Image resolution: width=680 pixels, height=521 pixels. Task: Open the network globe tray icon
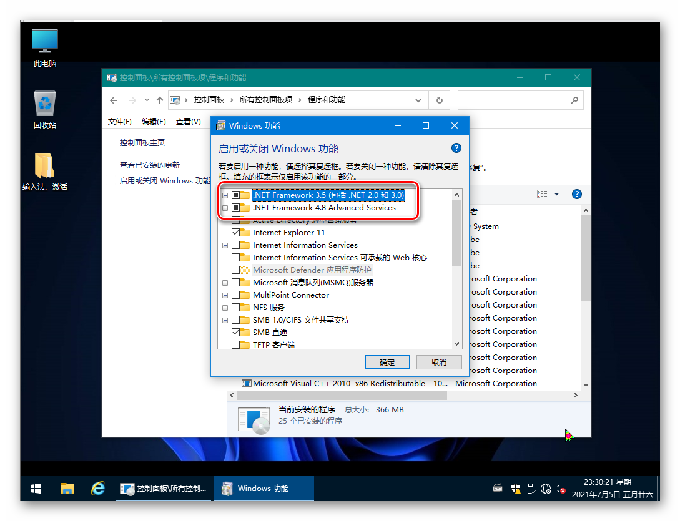(546, 489)
